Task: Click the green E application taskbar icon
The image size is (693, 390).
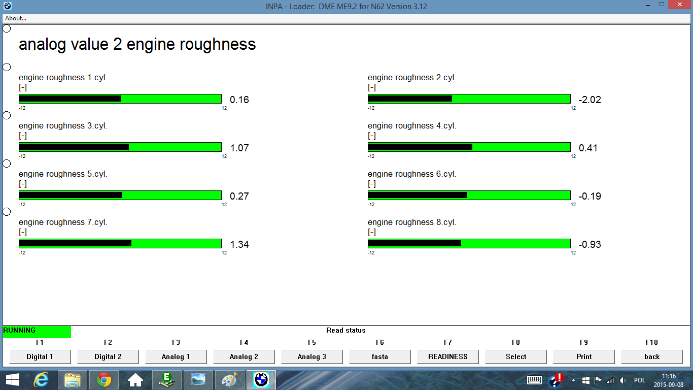Action: [x=167, y=379]
